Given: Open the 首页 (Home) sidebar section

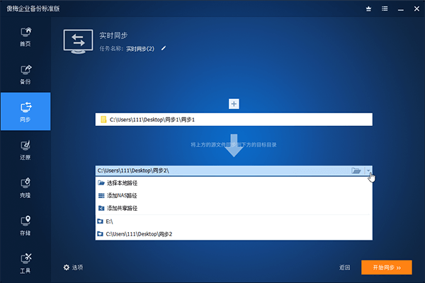Looking at the screenshot, I should [25, 37].
